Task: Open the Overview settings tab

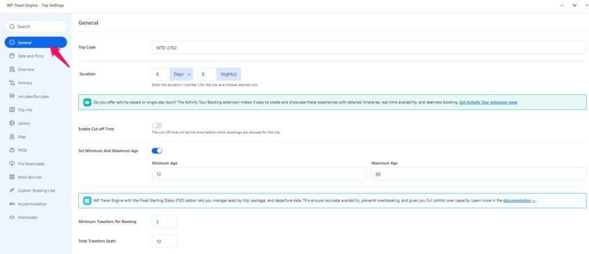Action: pos(26,70)
